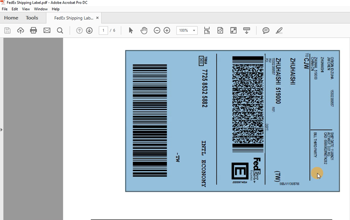Zoom in with the plus icon

(x=167, y=31)
